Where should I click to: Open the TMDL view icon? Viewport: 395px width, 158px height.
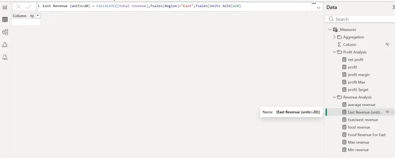5,57
